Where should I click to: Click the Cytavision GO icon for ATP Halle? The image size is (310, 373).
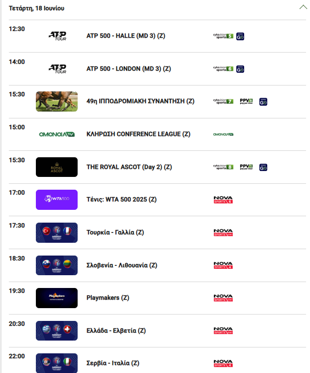point(240,36)
